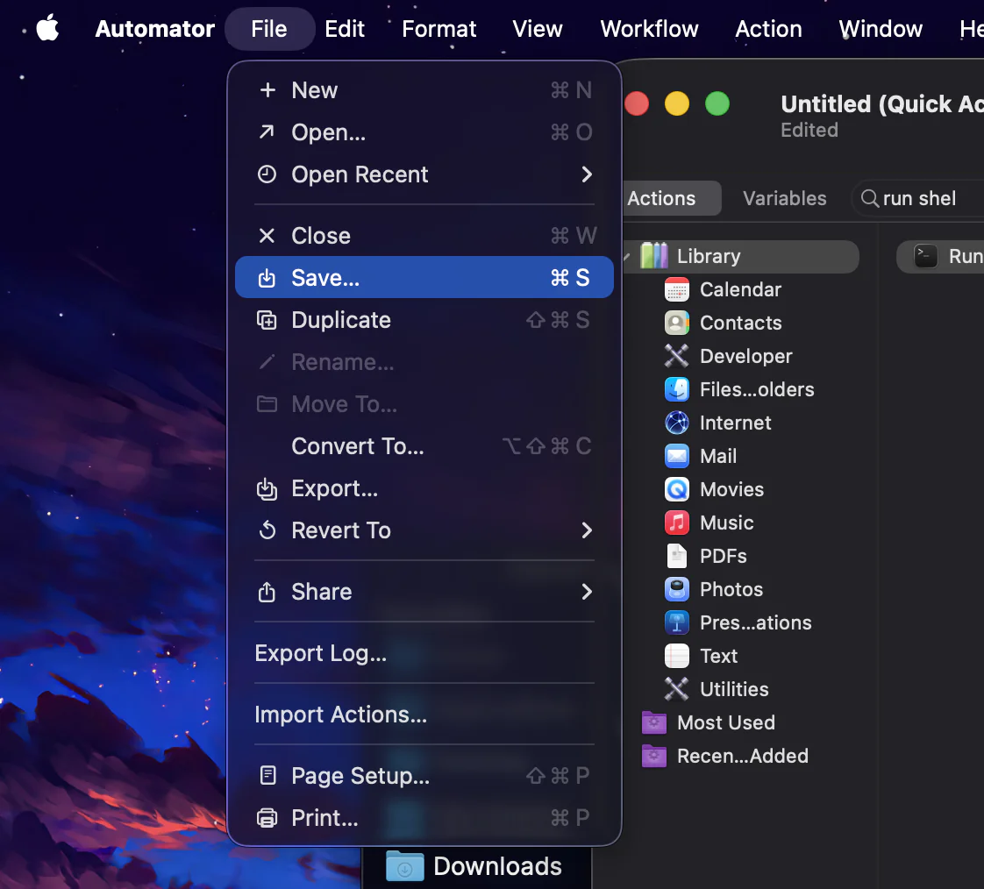Choose Print… in the File menu
This screenshot has width=984, height=889.
pos(424,818)
